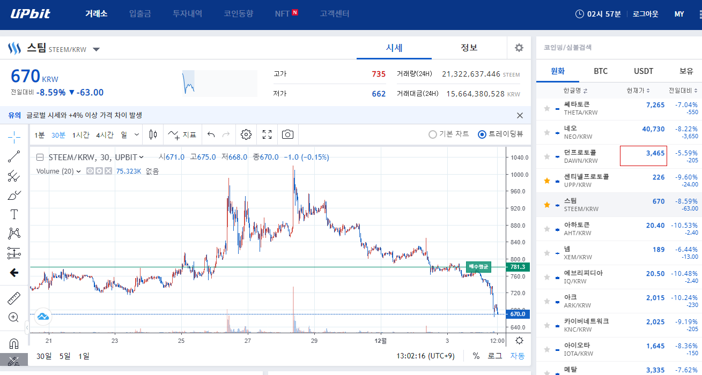Sort coin list by 전일대비
Viewport: 702px width, 375px height.
coord(683,91)
